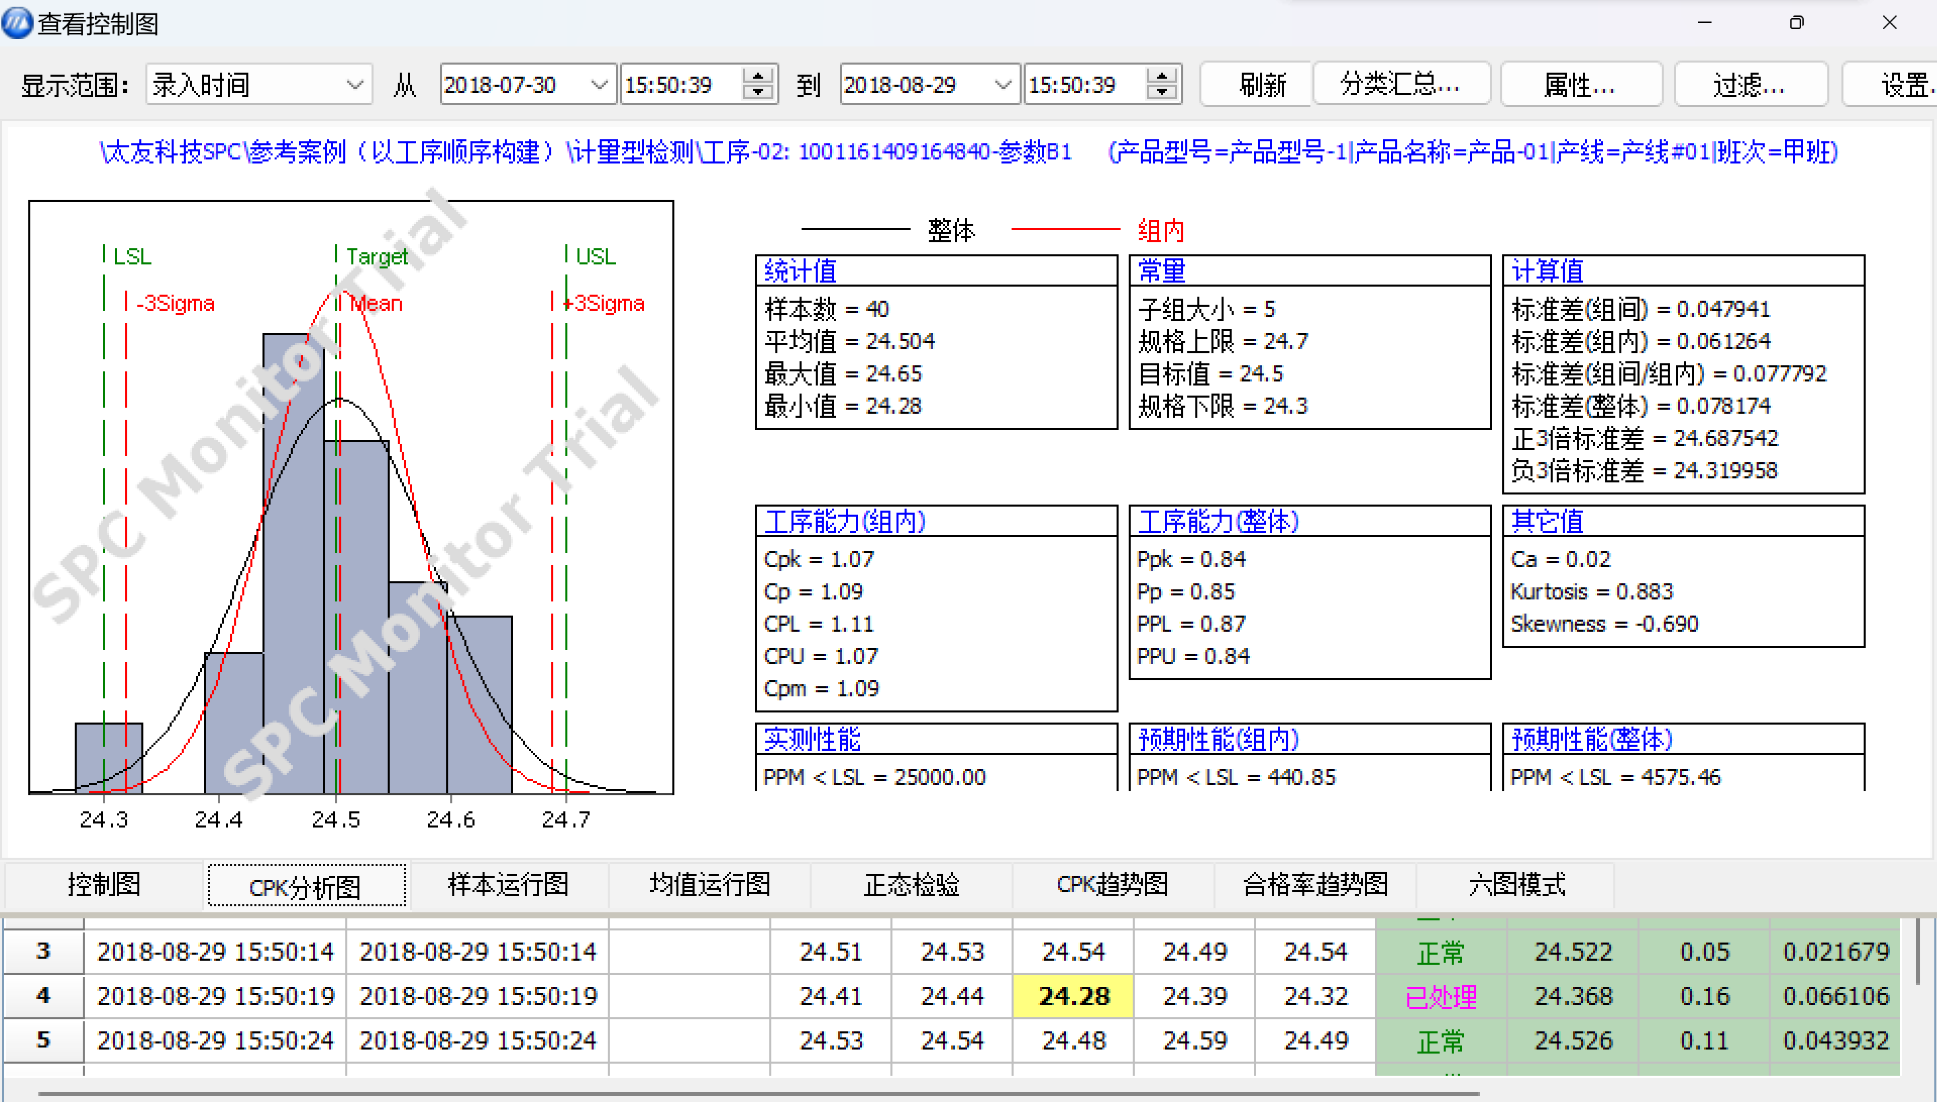This screenshot has width=1937, height=1102.
Task: Open the start date 2018-07-30 dropdown
Action: pyautogui.click(x=599, y=84)
